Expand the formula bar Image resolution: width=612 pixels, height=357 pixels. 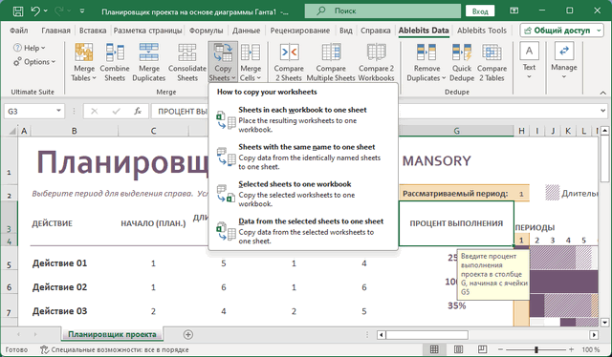603,111
